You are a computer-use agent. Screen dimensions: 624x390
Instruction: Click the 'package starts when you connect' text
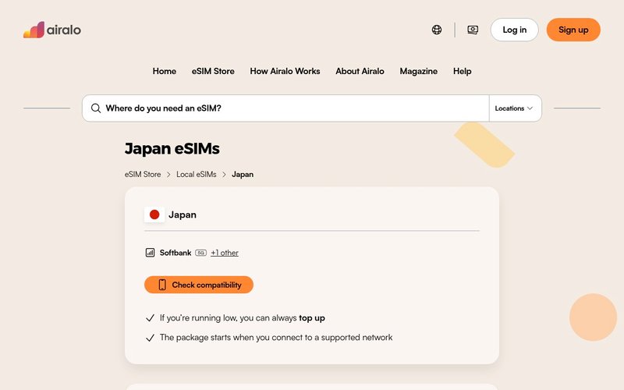point(276,338)
